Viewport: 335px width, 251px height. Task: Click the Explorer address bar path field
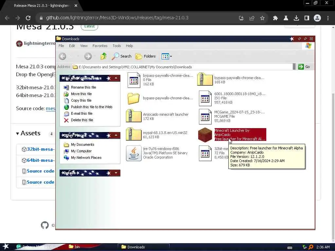pyautogui.click(x=182, y=67)
